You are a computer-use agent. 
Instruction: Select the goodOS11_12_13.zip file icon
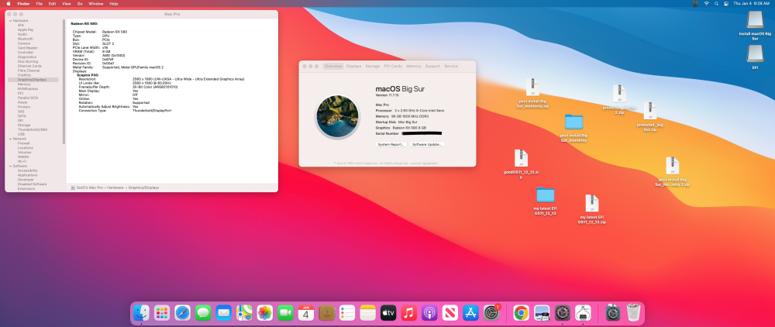521,163
